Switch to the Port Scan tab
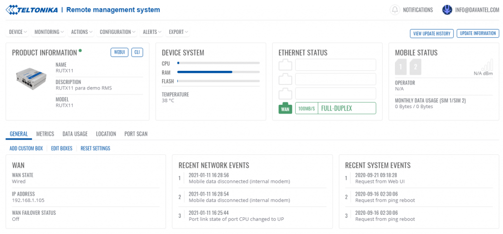Image resolution: width=503 pixels, height=234 pixels. [136, 134]
